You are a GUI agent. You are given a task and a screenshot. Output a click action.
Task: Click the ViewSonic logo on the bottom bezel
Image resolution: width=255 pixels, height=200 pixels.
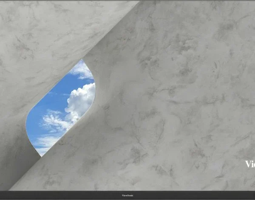(127, 195)
